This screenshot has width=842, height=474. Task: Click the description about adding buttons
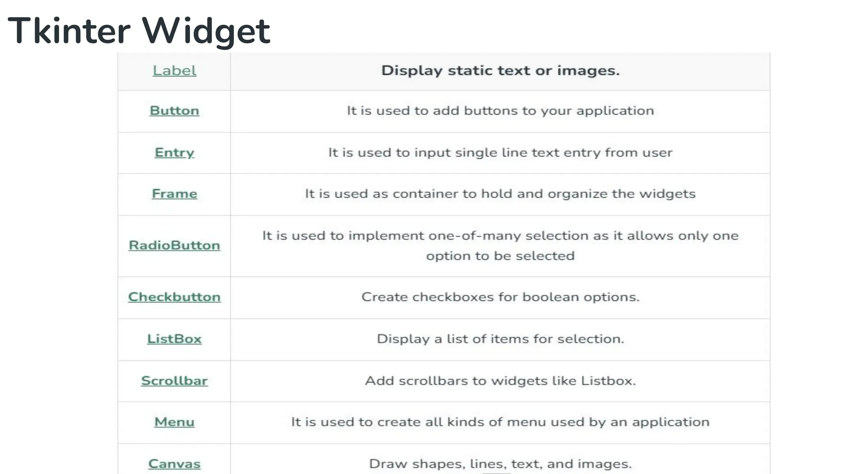tap(500, 111)
